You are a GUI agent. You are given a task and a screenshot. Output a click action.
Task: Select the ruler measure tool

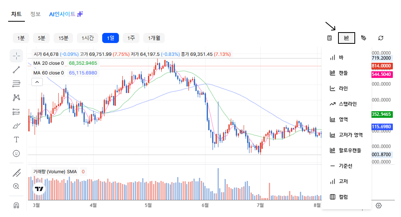[x=16, y=173]
